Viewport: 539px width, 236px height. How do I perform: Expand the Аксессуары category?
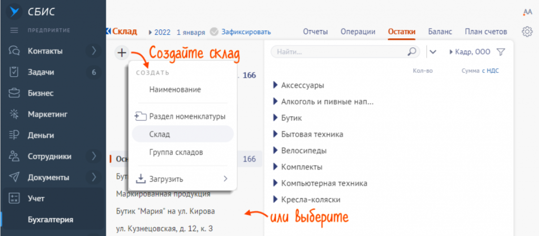(x=275, y=85)
